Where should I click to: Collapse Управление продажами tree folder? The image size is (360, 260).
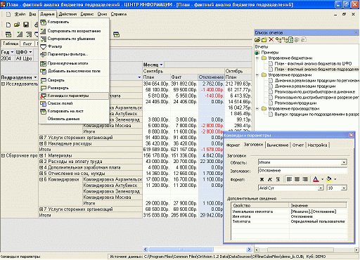(x=257, y=75)
